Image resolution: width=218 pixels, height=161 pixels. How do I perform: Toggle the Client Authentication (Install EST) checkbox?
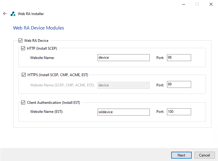tap(24, 103)
